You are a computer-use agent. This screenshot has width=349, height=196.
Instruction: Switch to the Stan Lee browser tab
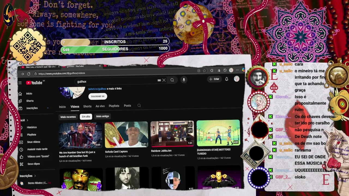click(41, 67)
